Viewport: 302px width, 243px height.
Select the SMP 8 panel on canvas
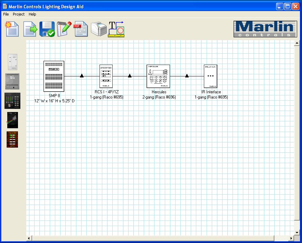(54, 76)
